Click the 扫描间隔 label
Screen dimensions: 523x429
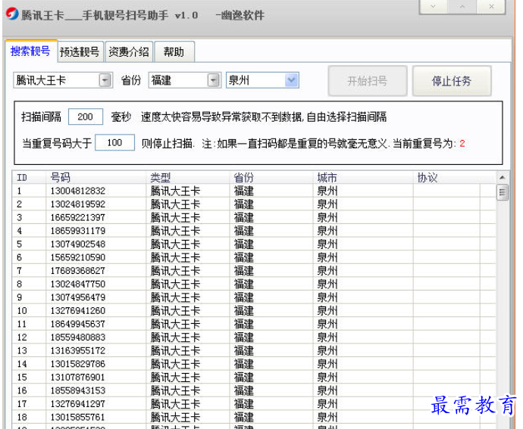[x=42, y=117]
